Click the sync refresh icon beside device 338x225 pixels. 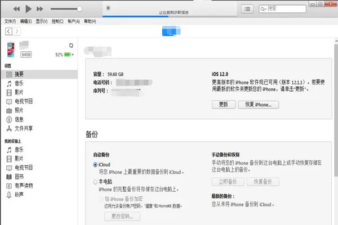click(x=71, y=46)
